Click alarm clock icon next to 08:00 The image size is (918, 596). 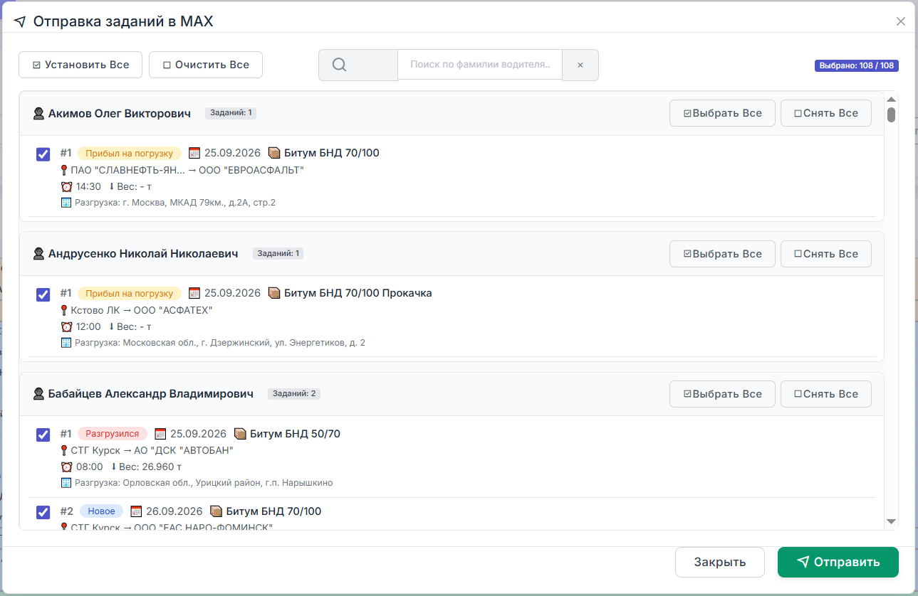click(67, 467)
